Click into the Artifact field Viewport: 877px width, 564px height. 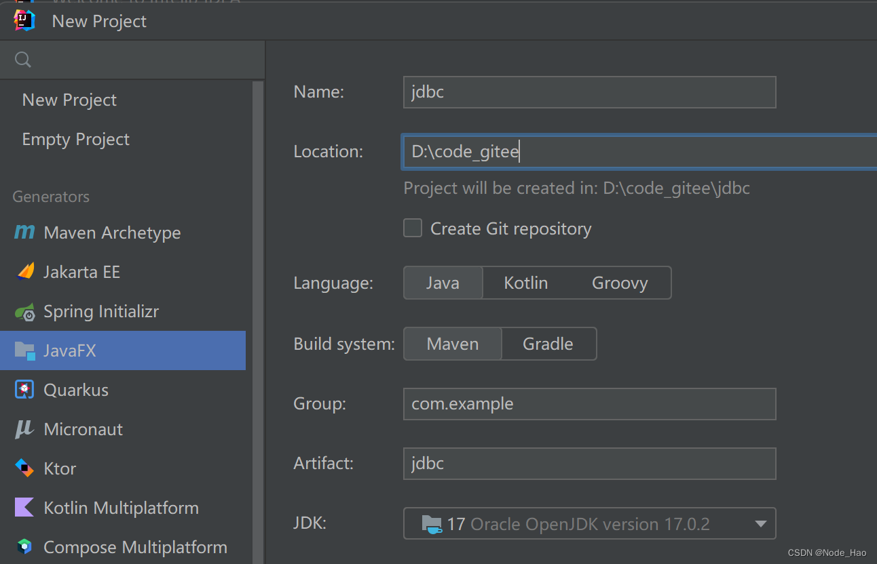pos(589,463)
